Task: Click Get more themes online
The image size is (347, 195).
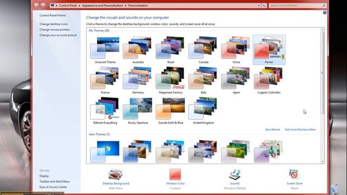Action: coord(300,129)
